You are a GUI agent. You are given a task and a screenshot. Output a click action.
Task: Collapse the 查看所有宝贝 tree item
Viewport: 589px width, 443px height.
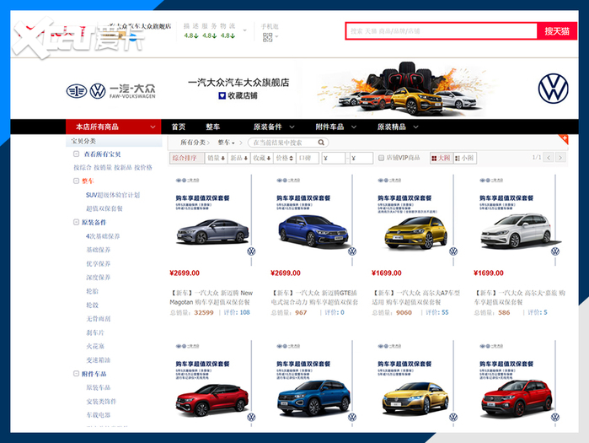pos(76,154)
